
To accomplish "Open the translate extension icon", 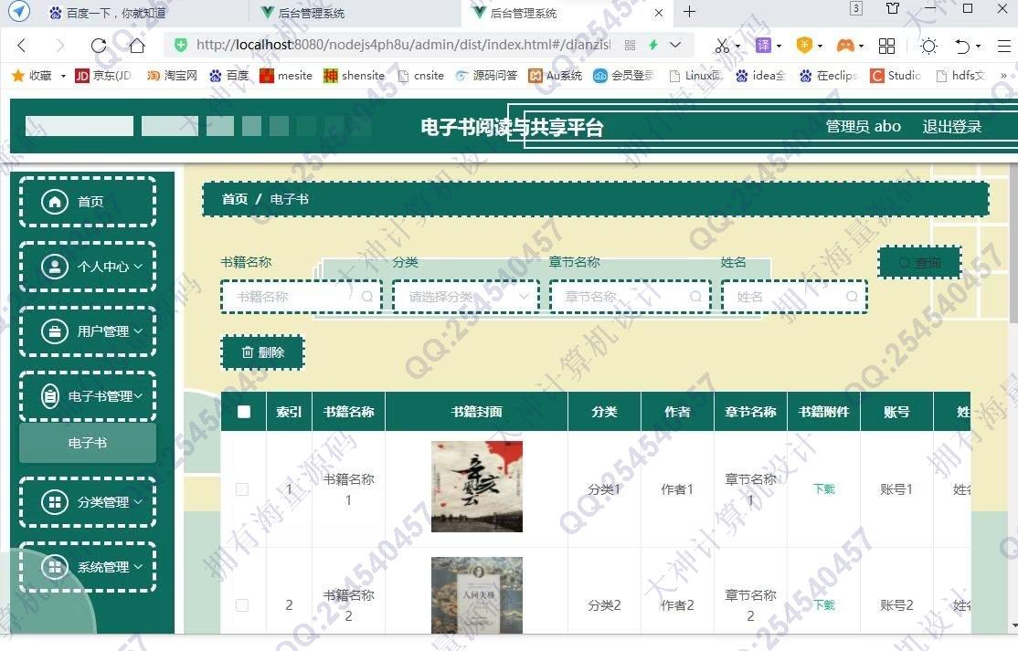I will pos(764,45).
